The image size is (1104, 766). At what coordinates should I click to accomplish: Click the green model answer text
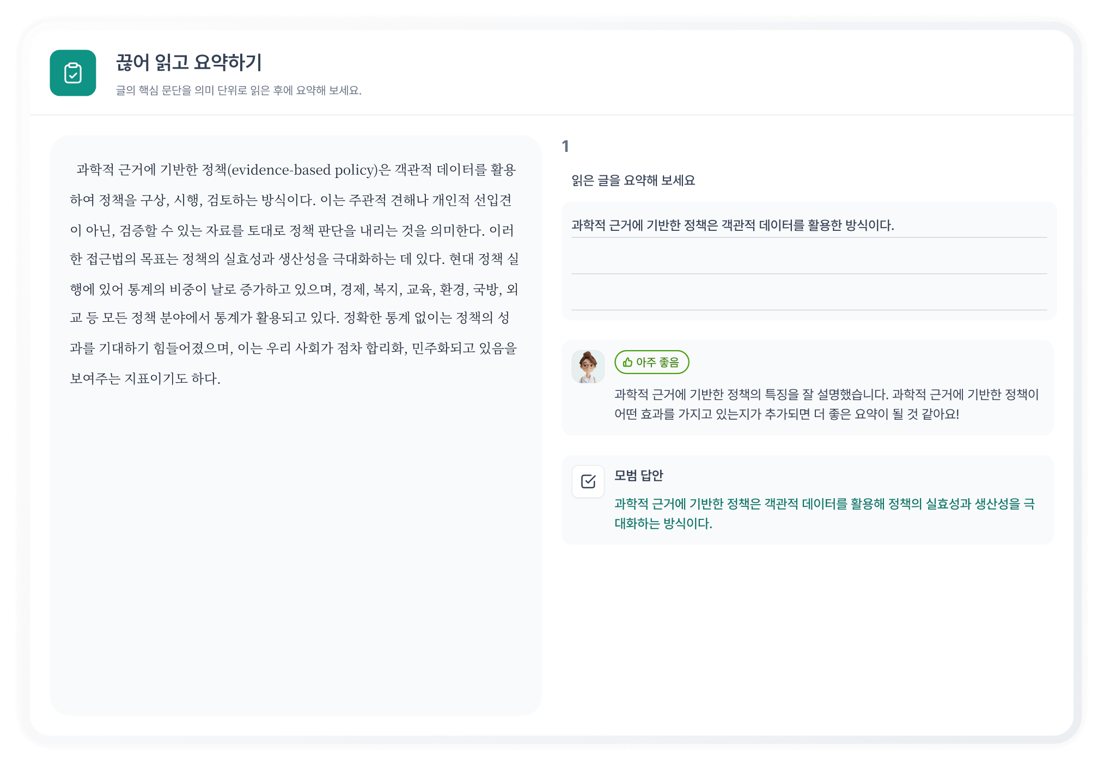pyautogui.click(x=824, y=513)
